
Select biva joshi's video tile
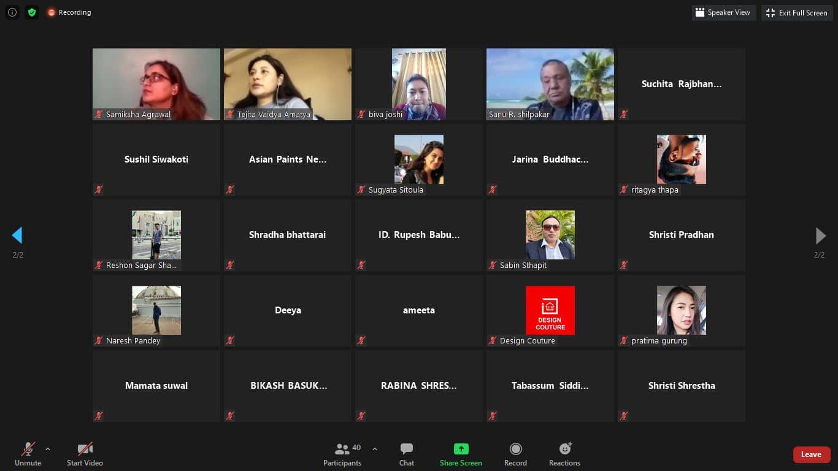tap(419, 84)
